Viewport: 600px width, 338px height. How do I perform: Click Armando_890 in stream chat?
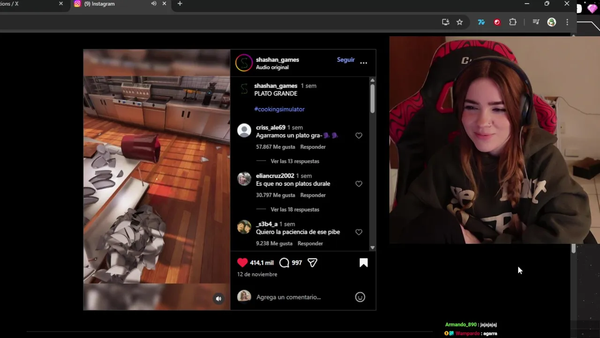click(x=461, y=324)
